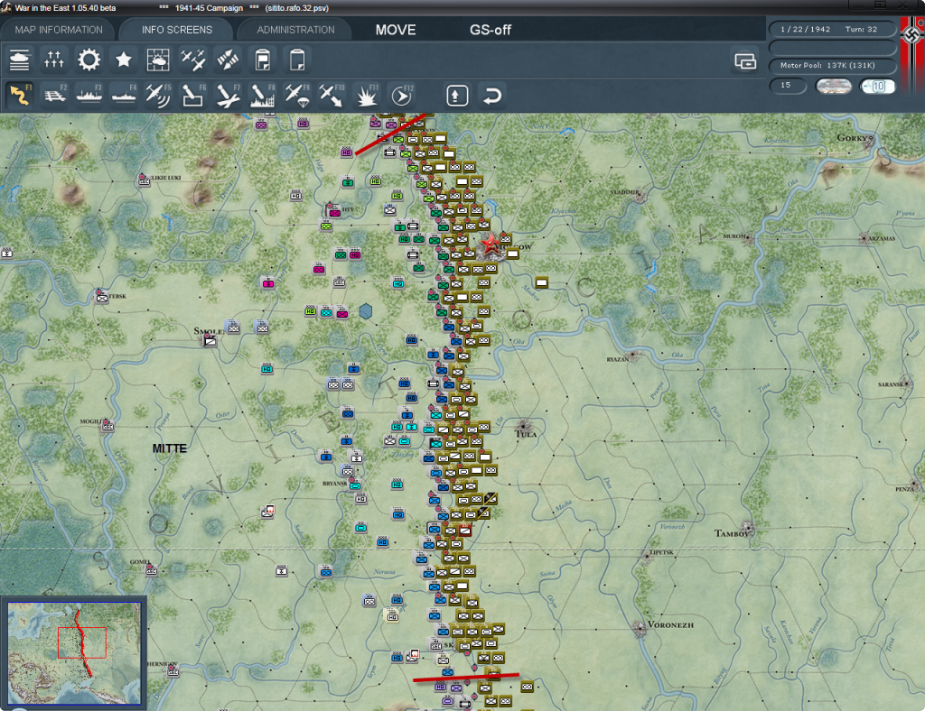Image resolution: width=925 pixels, height=711 pixels.
Task: Click the Voronezh city on map
Action: click(640, 628)
